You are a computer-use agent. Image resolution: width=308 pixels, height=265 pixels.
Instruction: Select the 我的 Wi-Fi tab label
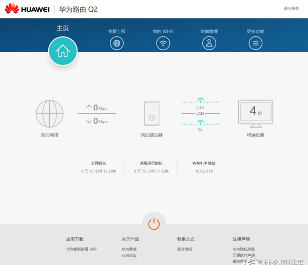163,31
